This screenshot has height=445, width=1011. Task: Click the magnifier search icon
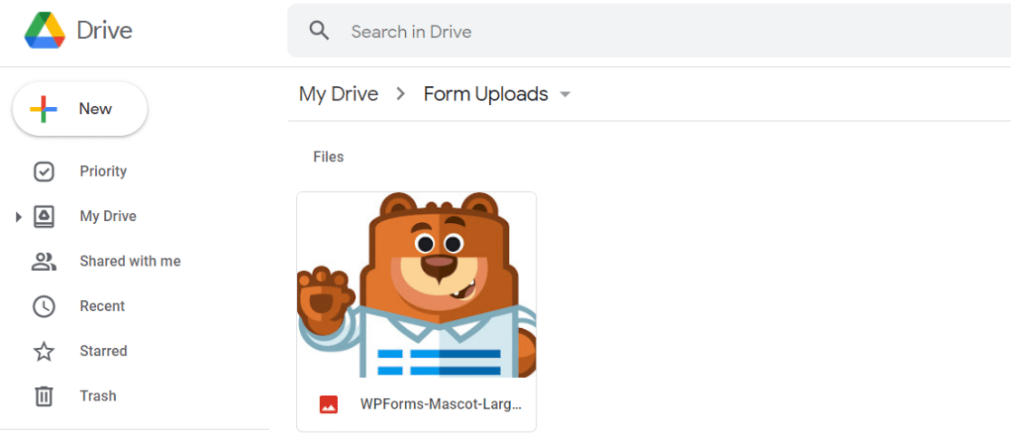point(319,30)
